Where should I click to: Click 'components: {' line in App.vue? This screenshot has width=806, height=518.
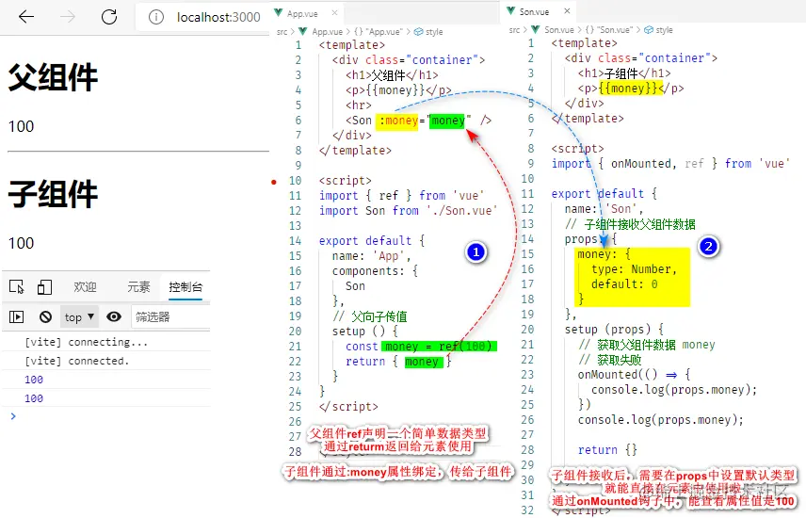375,270
